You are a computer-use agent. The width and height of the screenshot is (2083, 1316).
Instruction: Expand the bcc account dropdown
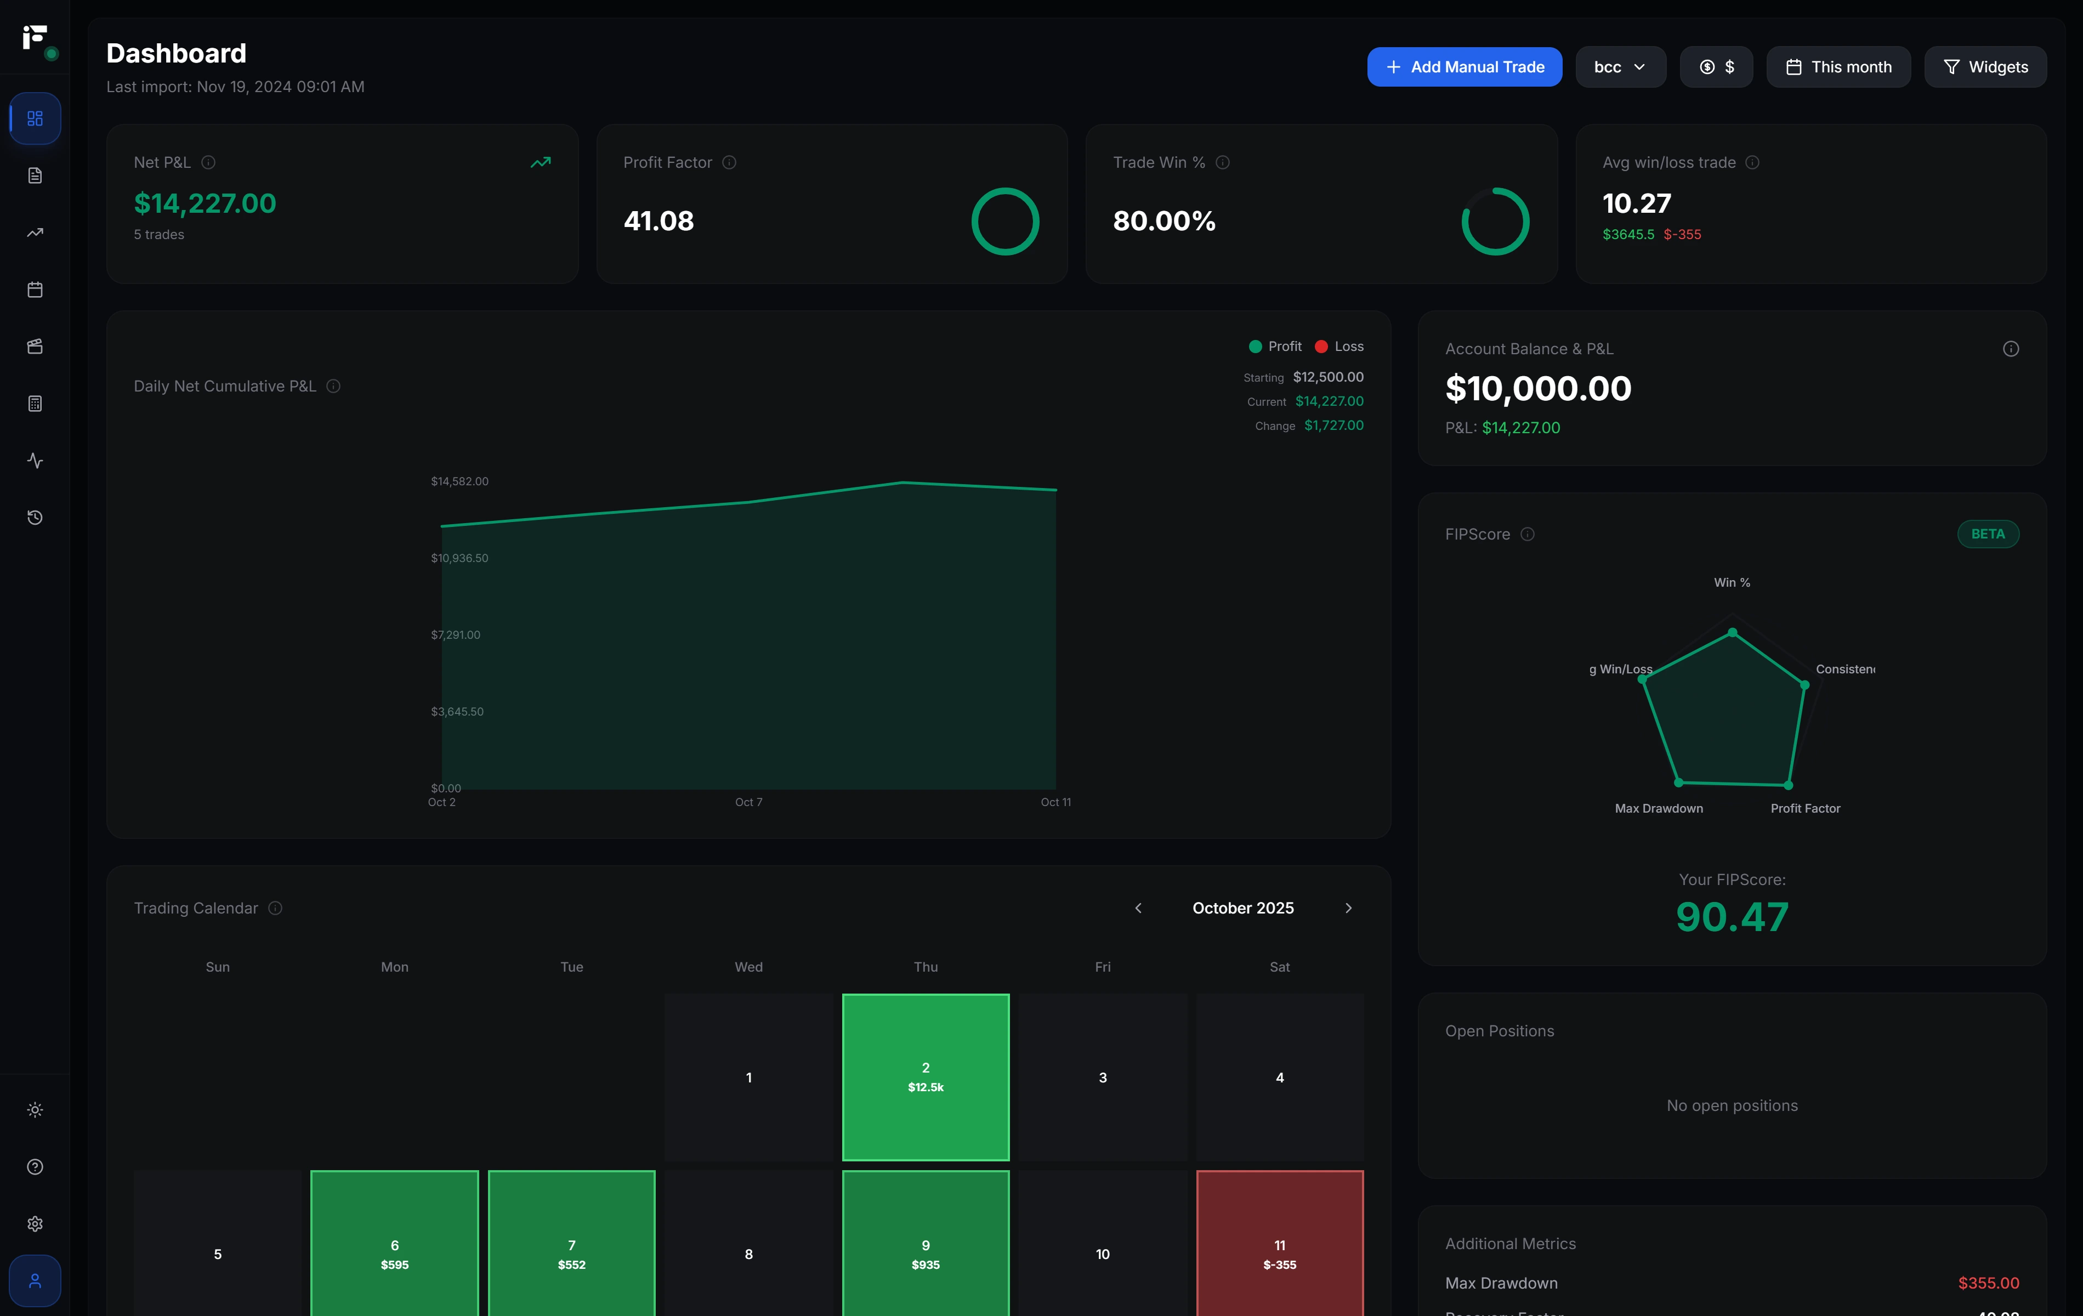pos(1619,66)
